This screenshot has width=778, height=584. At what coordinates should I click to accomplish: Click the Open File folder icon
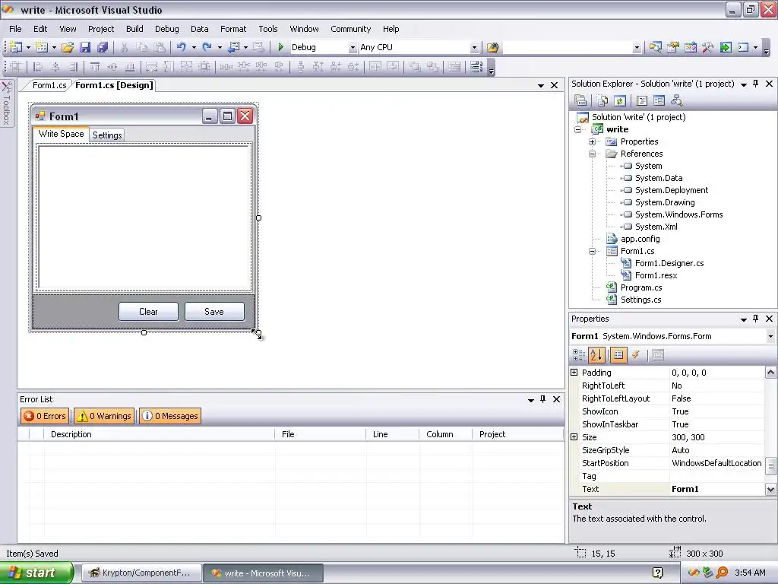68,47
